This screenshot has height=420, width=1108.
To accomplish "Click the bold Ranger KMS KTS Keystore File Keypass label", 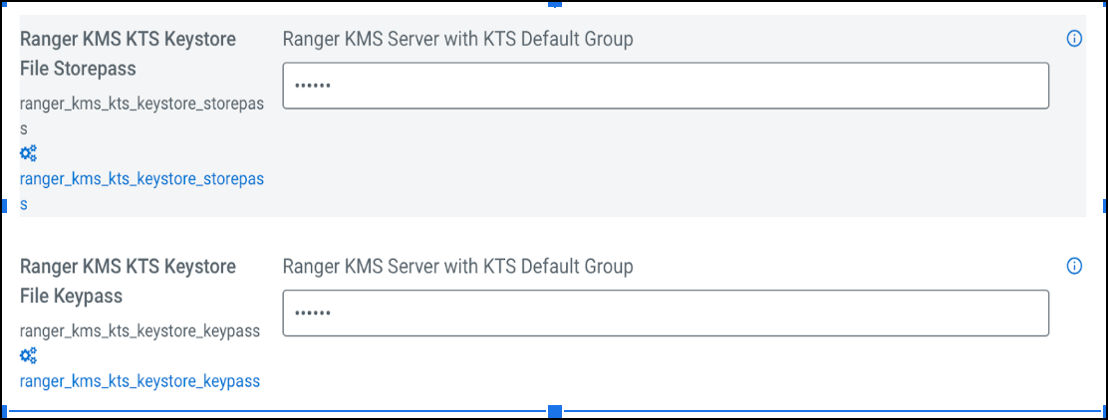I will 128,281.
